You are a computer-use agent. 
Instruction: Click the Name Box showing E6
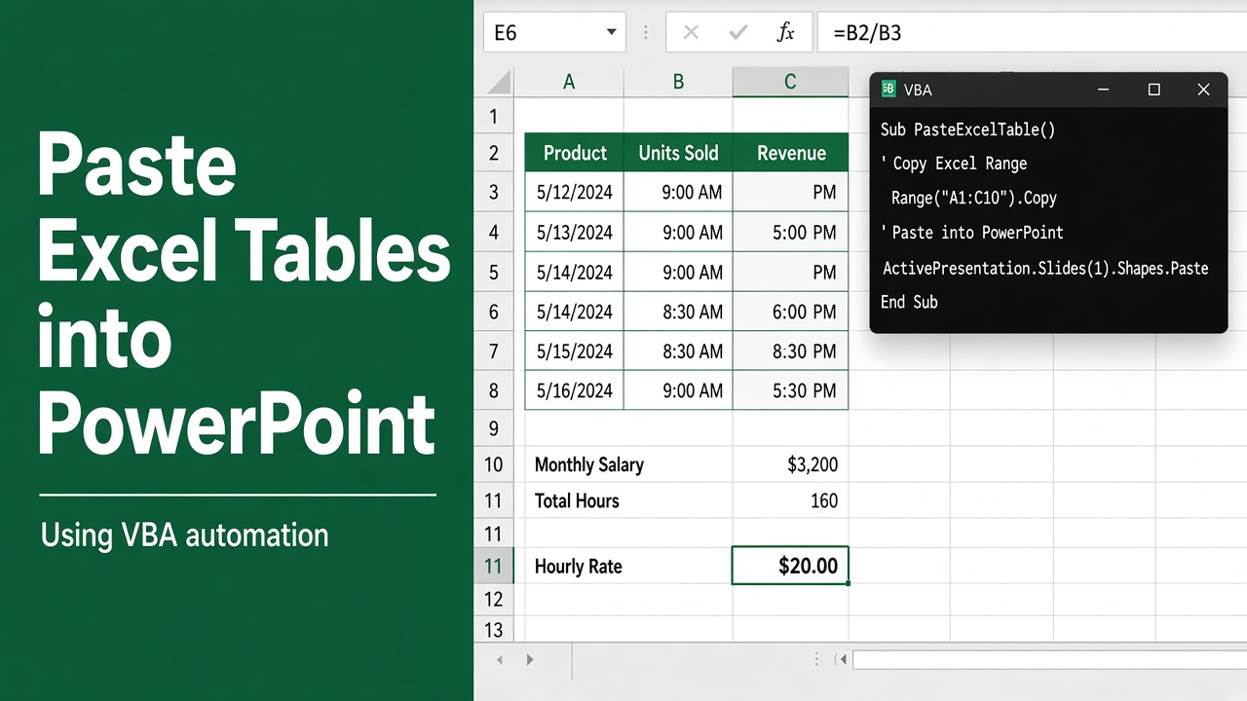pos(554,32)
